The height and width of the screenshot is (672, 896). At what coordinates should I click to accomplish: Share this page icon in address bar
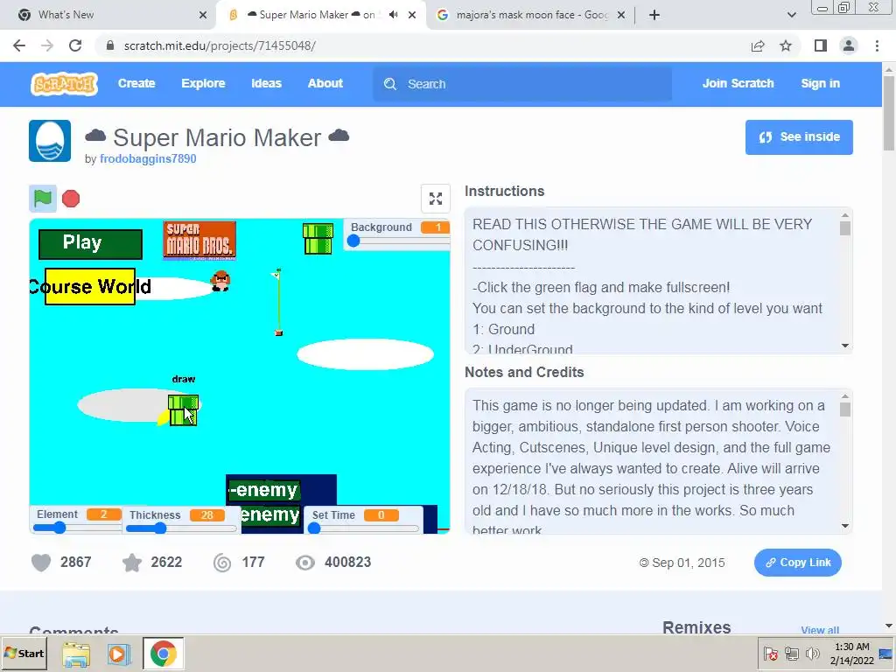coord(758,45)
